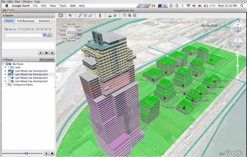Click the look-around joystick compass control
This screenshot has width=247, height=157.
(238, 28)
